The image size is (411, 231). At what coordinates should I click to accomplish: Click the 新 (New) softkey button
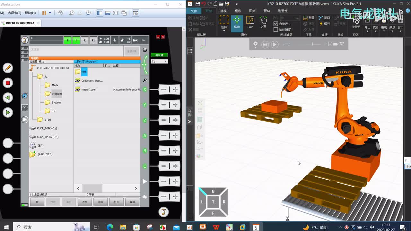tap(37, 202)
